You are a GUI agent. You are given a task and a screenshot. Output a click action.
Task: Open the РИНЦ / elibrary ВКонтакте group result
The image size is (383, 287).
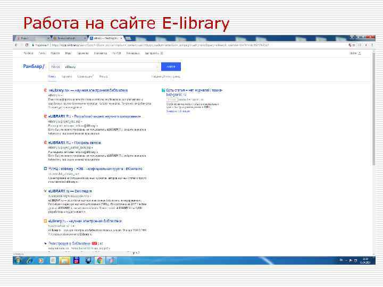pos(95,169)
